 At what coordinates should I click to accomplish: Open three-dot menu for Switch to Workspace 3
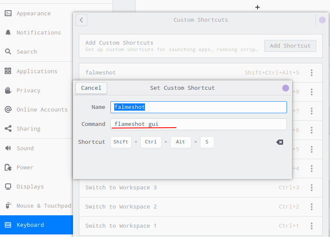pos(312,188)
